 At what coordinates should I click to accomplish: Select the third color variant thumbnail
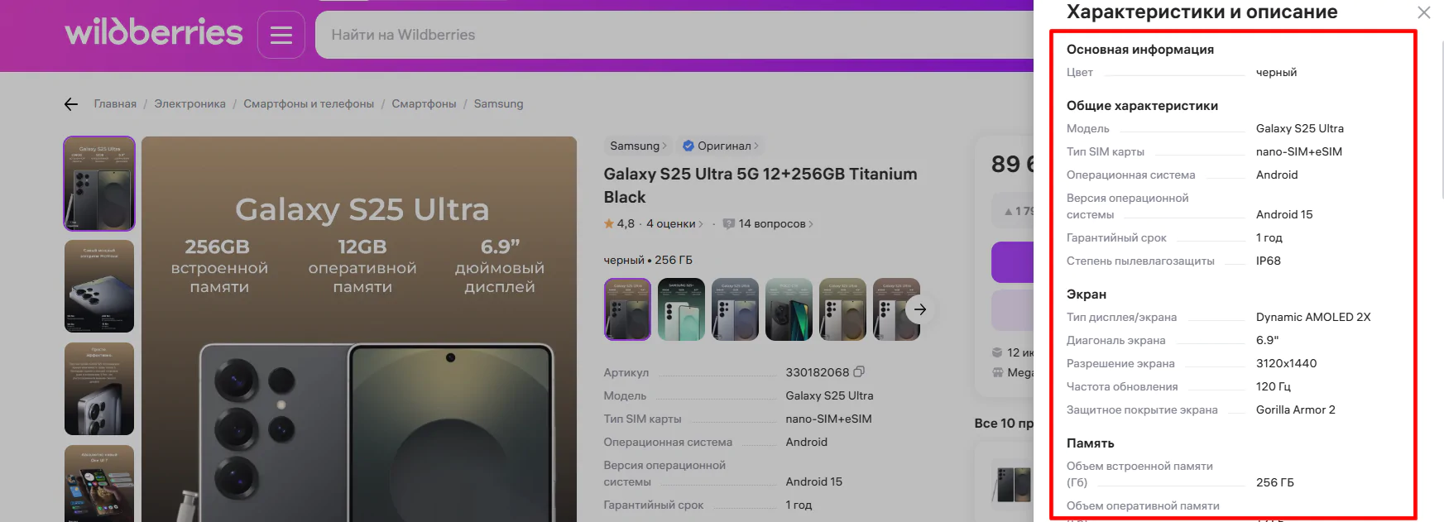(x=736, y=309)
